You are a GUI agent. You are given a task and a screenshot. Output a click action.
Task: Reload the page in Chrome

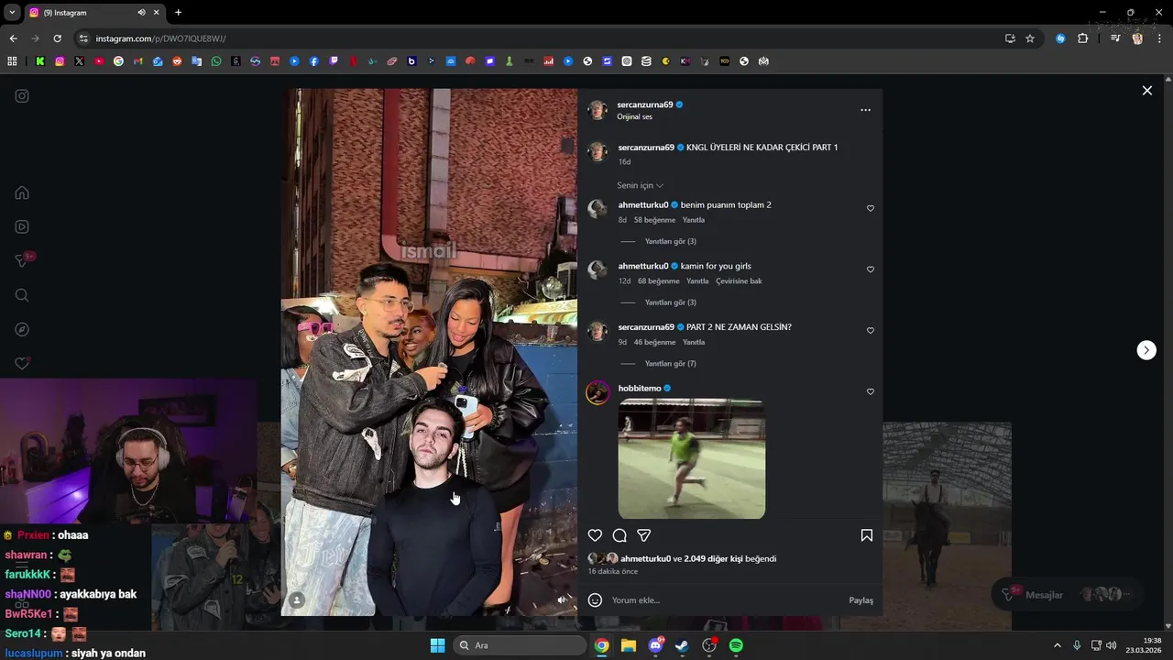57,38
